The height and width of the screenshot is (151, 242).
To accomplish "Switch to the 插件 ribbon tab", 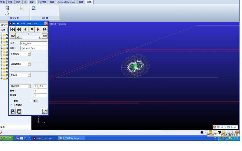I will point(52,2).
